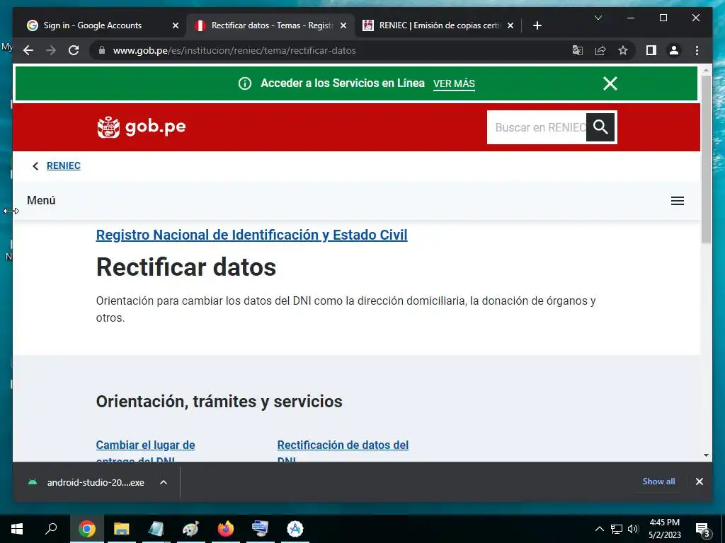This screenshot has height=543, width=725.
Task: Open Chrome three-dot menu
Action: click(697, 50)
